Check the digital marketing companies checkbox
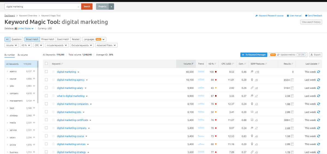 pyautogui.click(x=46, y=104)
